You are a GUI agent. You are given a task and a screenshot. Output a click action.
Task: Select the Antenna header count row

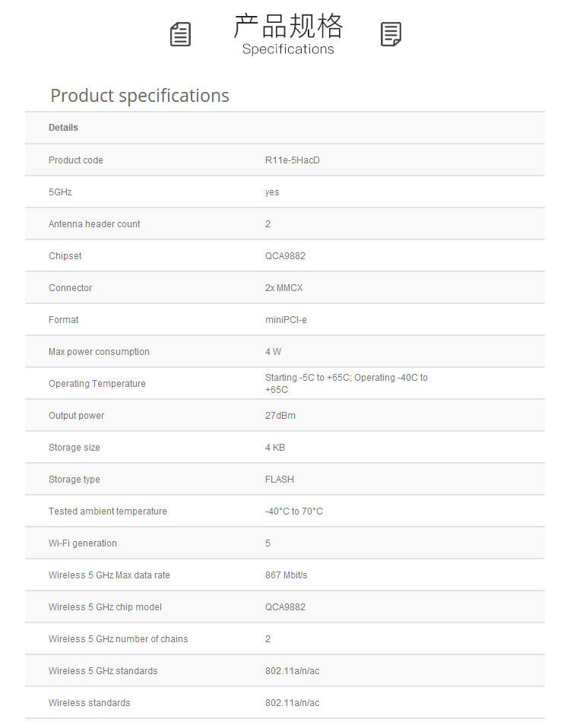coord(285,223)
